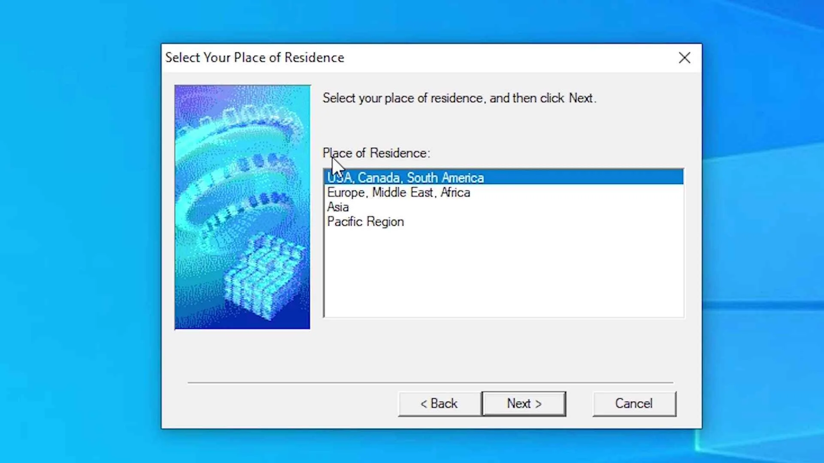
Task: Go back with the Back button
Action: coord(439,403)
